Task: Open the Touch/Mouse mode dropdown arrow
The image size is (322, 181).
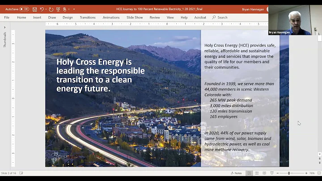Action: pyautogui.click(x=69, y=9)
